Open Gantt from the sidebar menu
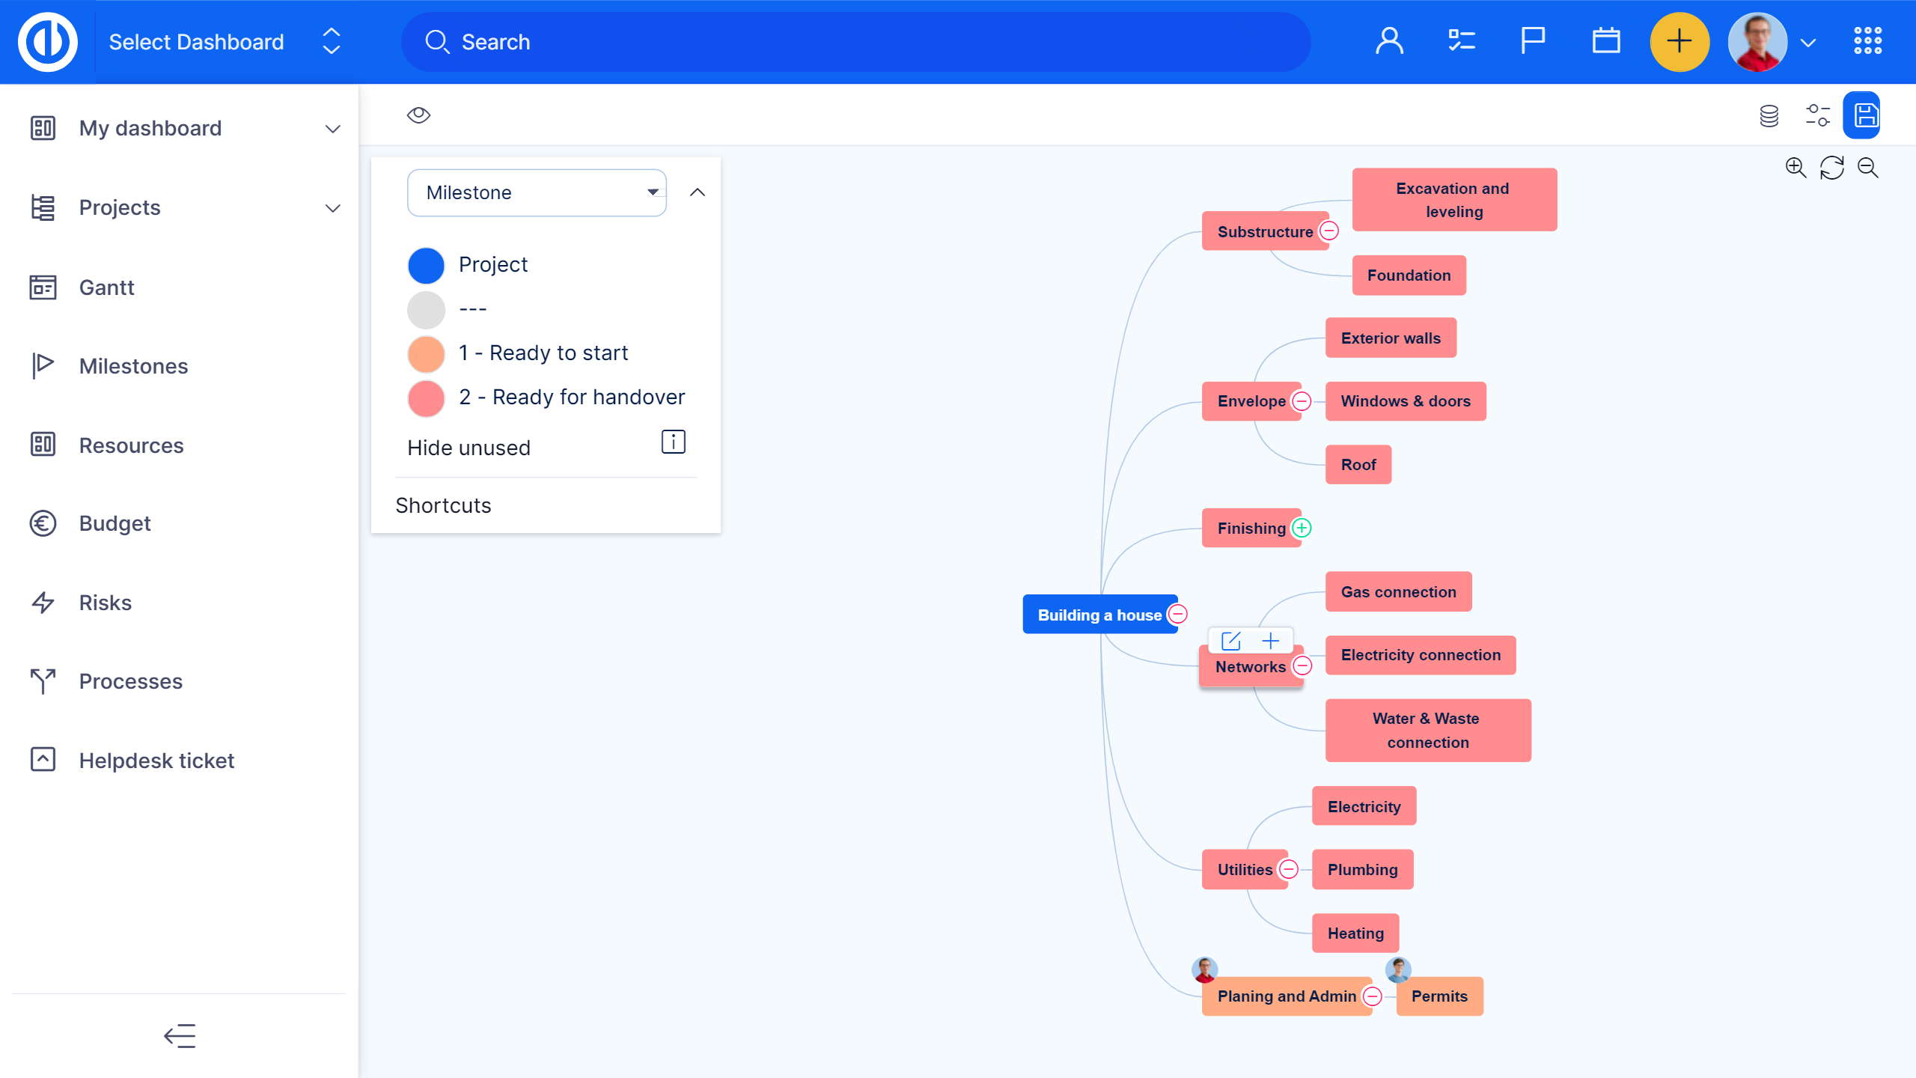This screenshot has height=1078, width=1916. 106,287
